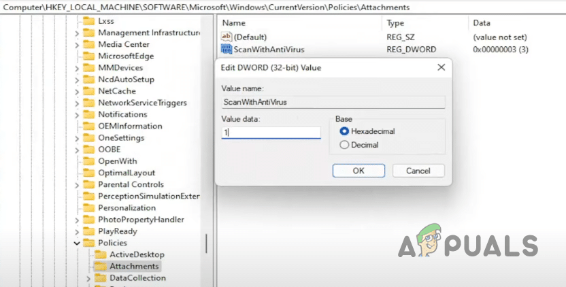566x287 pixels.
Task: Click the Parental Controls folder icon
Action: tap(88, 184)
